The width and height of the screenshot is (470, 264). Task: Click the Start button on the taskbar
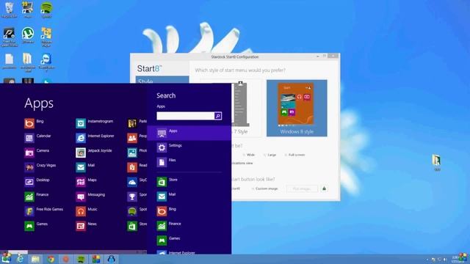point(6,258)
